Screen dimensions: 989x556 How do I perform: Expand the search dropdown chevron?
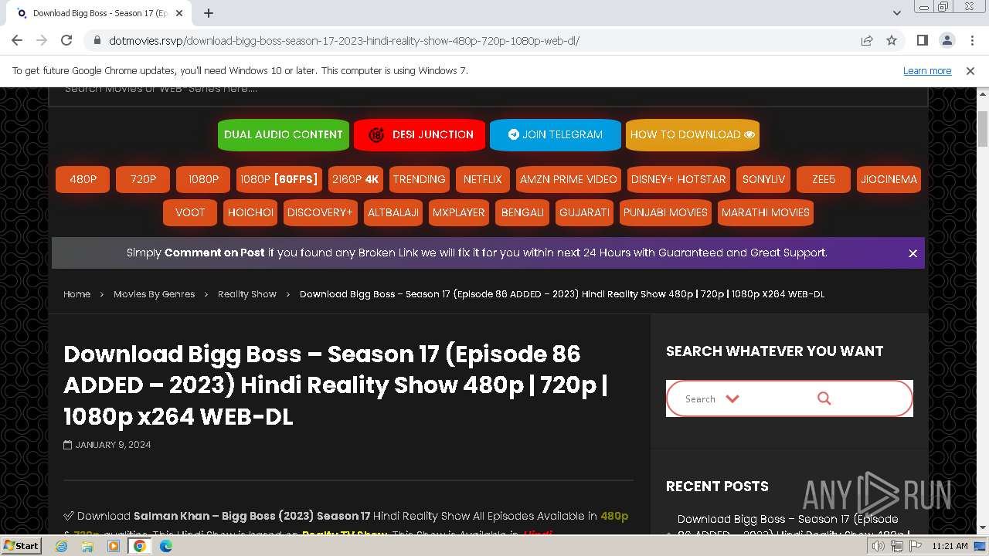click(x=732, y=398)
